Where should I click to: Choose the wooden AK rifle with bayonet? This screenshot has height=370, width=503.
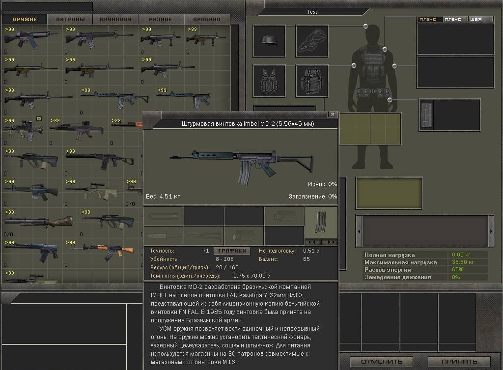tap(101, 252)
